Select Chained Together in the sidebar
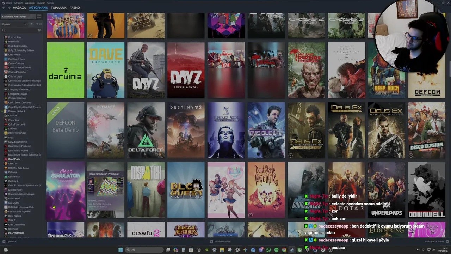This screenshot has width=451, height=254. tap(17, 72)
